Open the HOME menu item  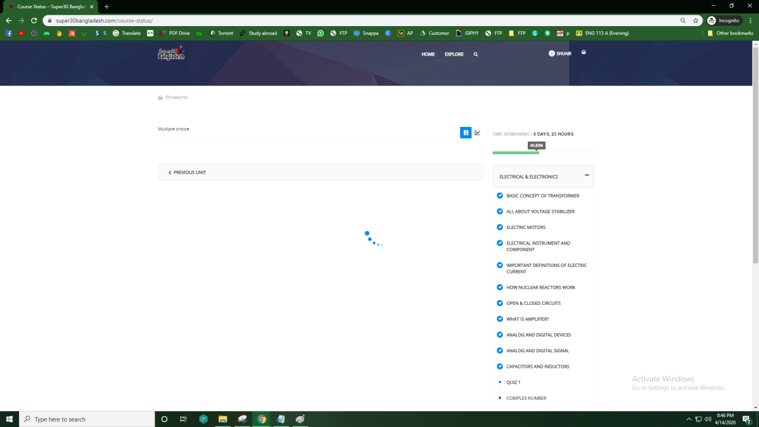pos(428,54)
